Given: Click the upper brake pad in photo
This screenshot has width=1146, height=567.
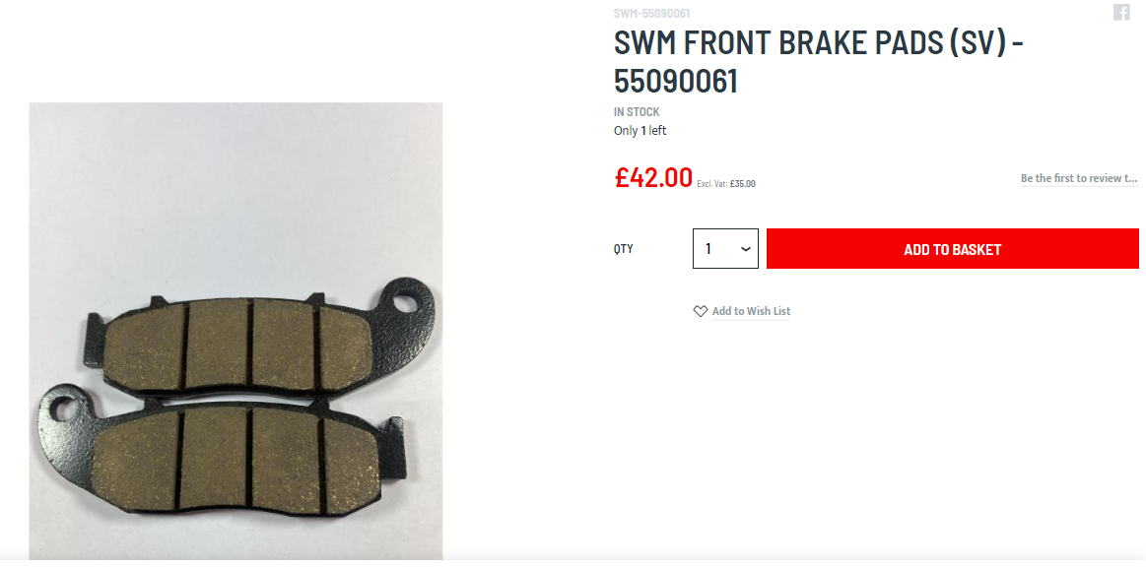Looking at the screenshot, I should coord(261,340).
